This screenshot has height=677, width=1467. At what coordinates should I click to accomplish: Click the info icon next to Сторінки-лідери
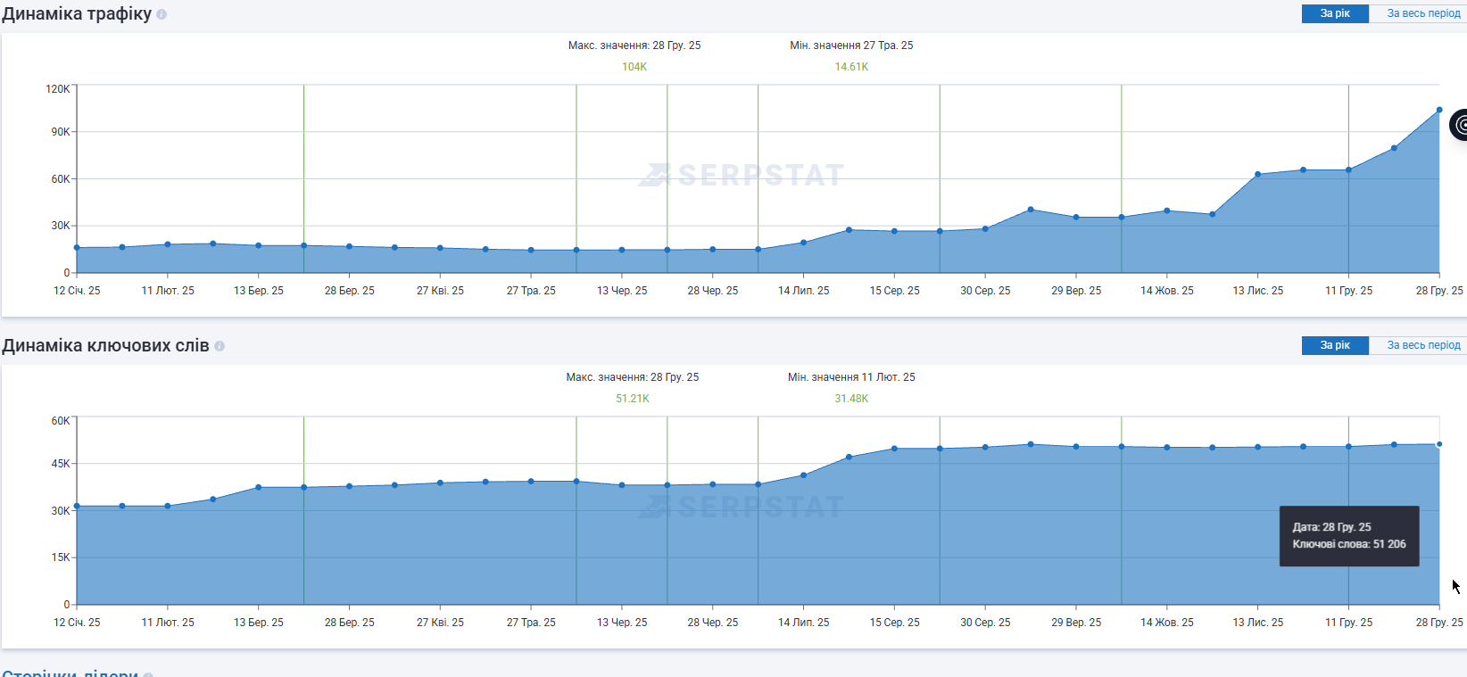148,674
